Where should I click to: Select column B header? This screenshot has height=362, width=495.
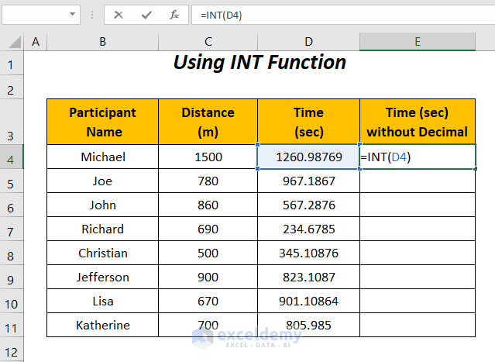[x=102, y=42]
